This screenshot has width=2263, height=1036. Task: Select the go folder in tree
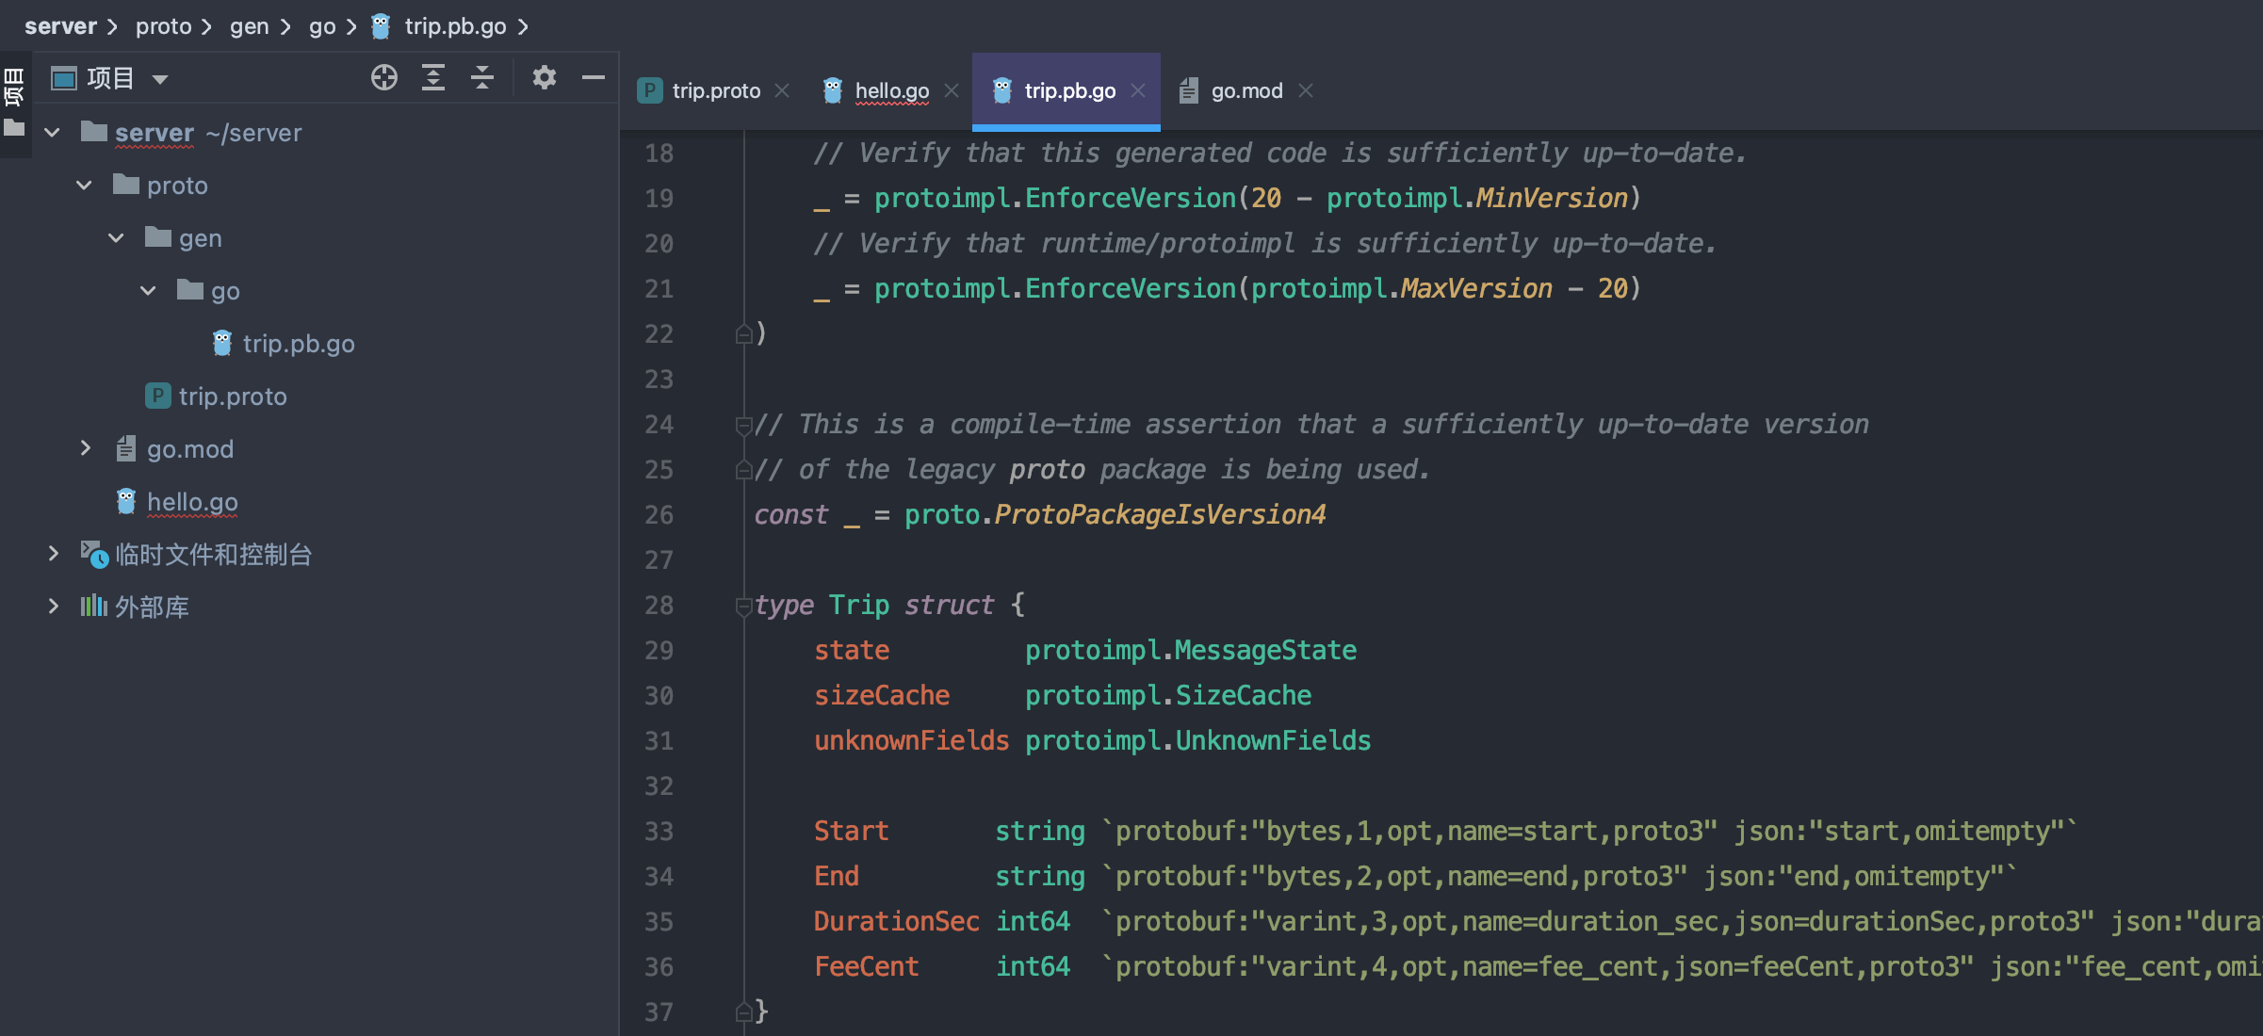click(x=225, y=291)
